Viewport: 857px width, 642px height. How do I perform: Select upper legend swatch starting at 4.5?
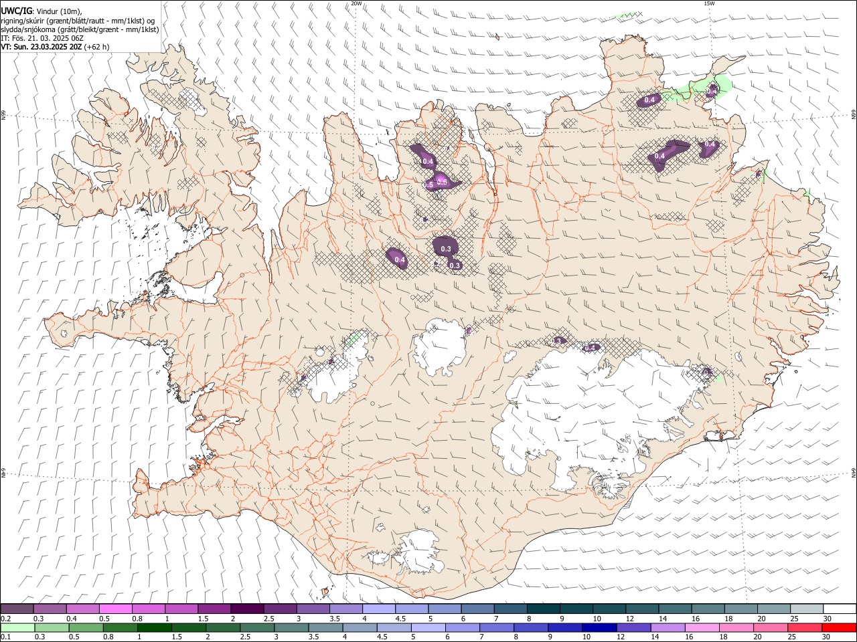click(x=411, y=609)
